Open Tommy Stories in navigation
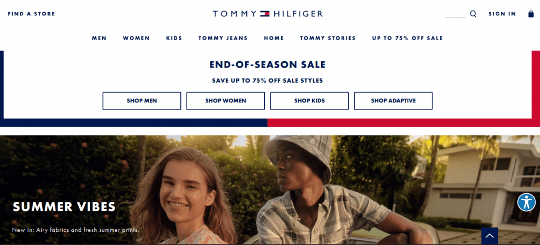The height and width of the screenshot is (245, 540). point(328,38)
